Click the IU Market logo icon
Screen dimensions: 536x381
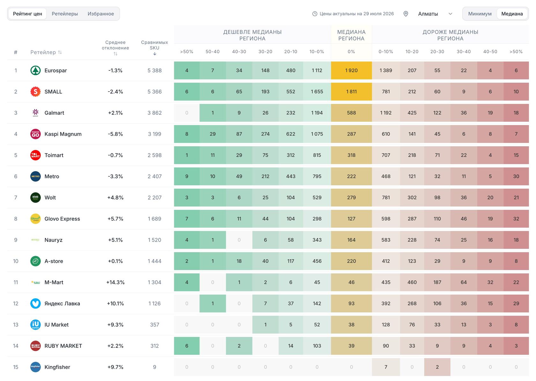tap(35, 325)
